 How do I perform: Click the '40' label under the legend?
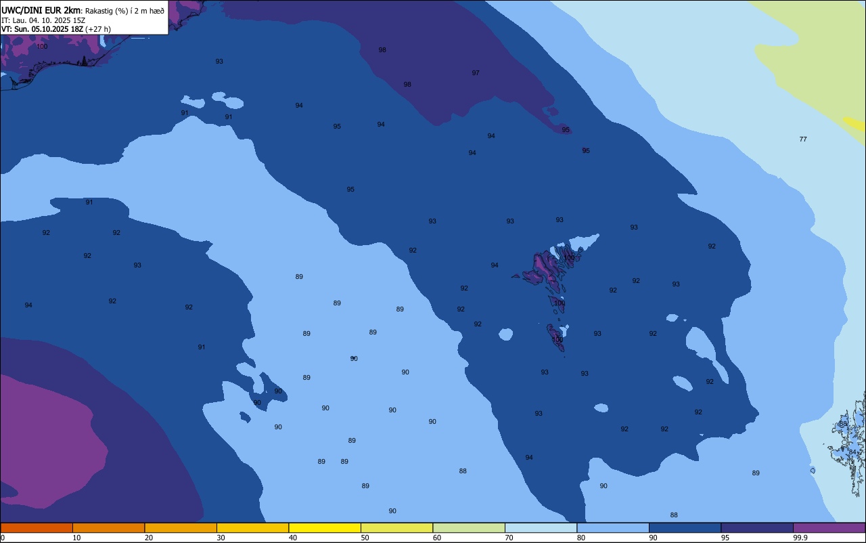coord(293,538)
